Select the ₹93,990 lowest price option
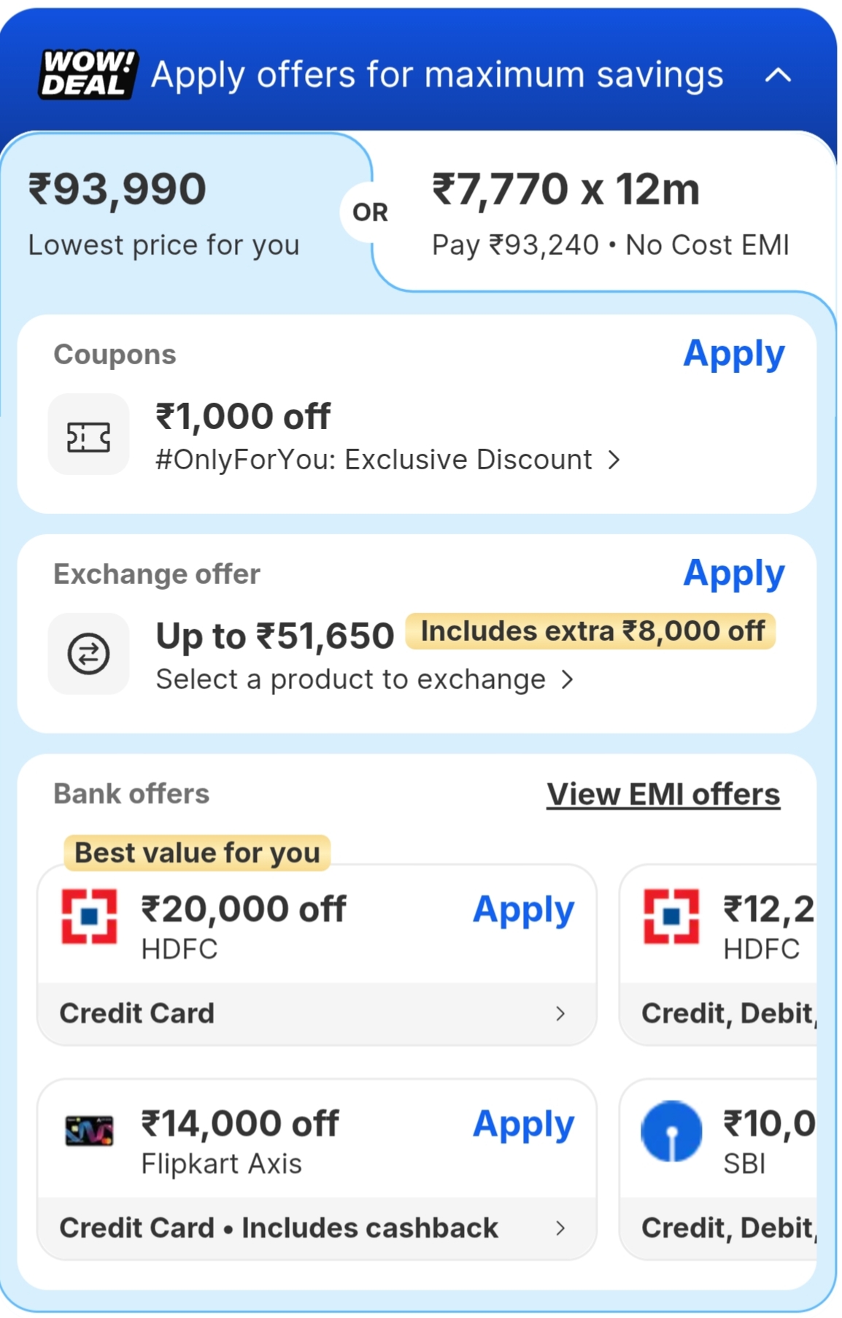The width and height of the screenshot is (842, 1318). (164, 212)
